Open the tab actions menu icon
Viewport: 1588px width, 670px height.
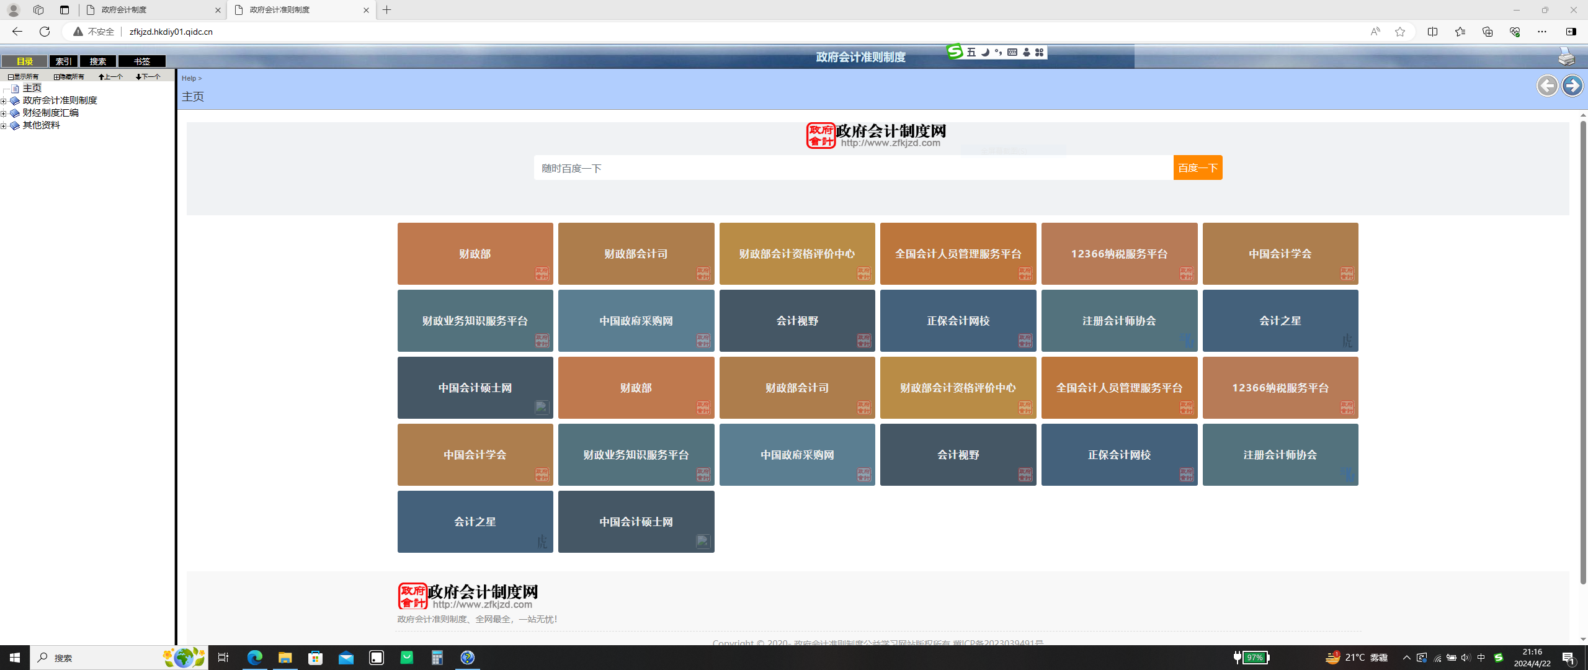coord(65,10)
